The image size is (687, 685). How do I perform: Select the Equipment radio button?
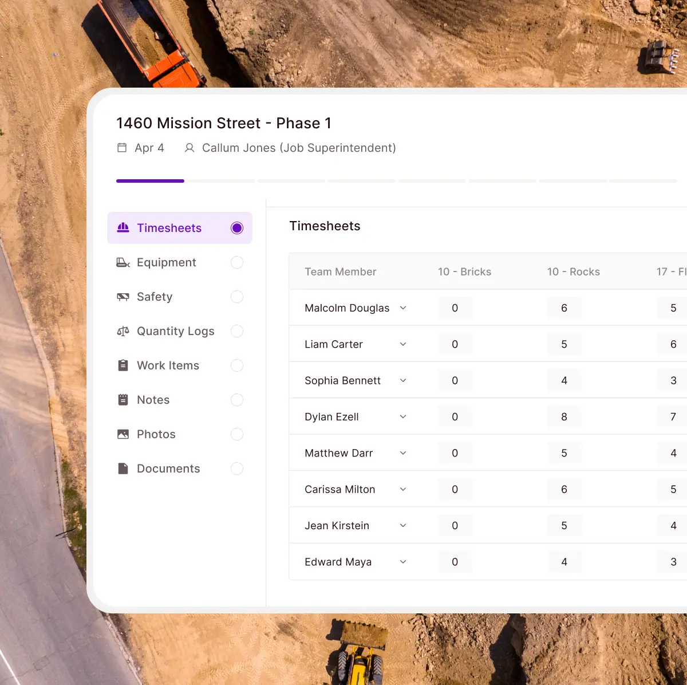click(237, 262)
